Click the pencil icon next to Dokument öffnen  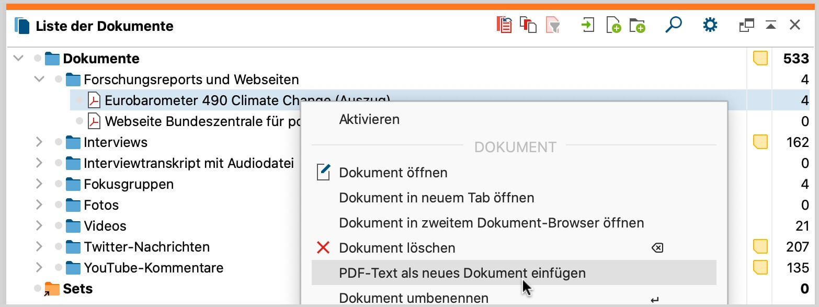click(x=324, y=172)
